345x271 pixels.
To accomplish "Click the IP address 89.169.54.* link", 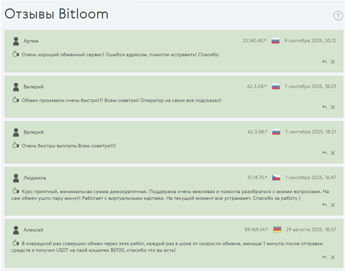I will coord(256,230).
